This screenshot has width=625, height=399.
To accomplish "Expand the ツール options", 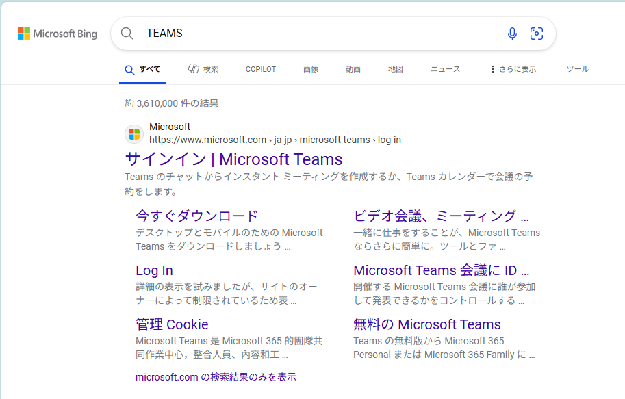I will 578,69.
